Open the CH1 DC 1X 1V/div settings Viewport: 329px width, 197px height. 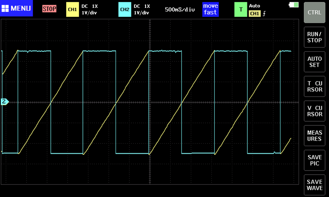(x=90, y=9)
